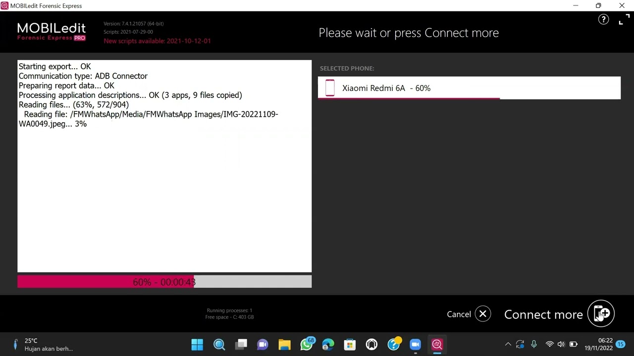Open WhatsApp with 68 badge on taskbar
Screen dimensions: 634x356
307,344
